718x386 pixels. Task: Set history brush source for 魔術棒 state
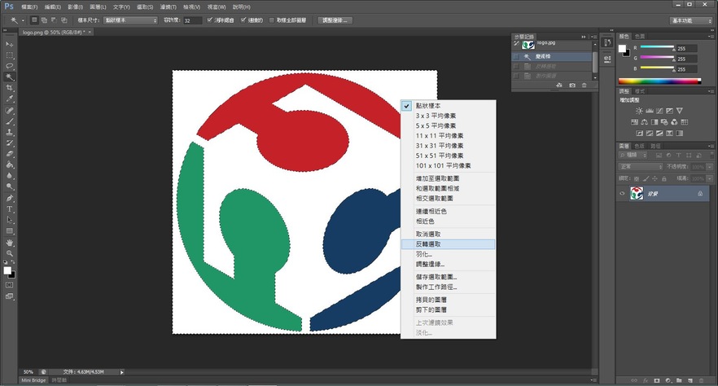(516, 57)
